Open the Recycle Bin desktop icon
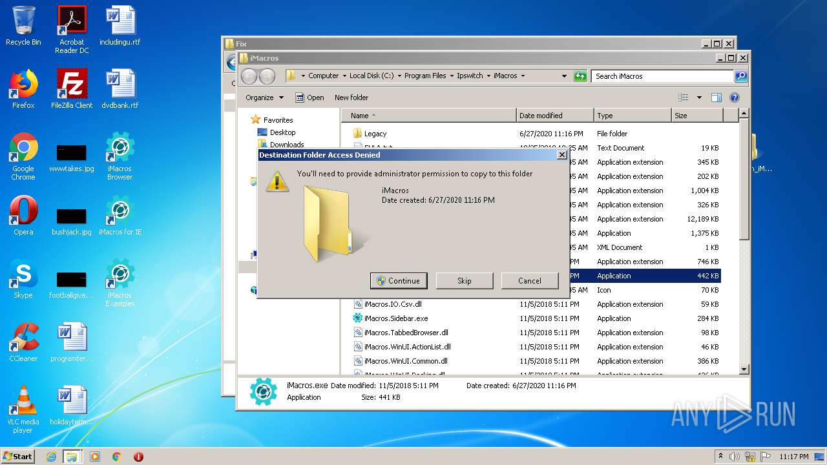Viewport: 827px width, 465px height. click(x=23, y=26)
